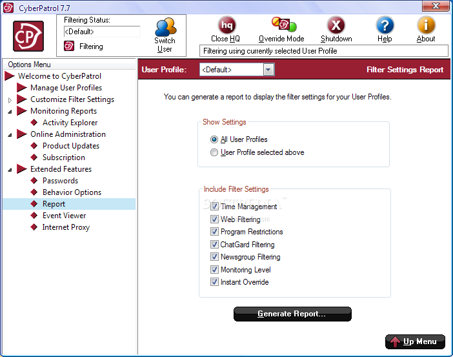Open Manage User Profiles in Options Menu
The height and width of the screenshot is (357, 453).
click(x=66, y=88)
